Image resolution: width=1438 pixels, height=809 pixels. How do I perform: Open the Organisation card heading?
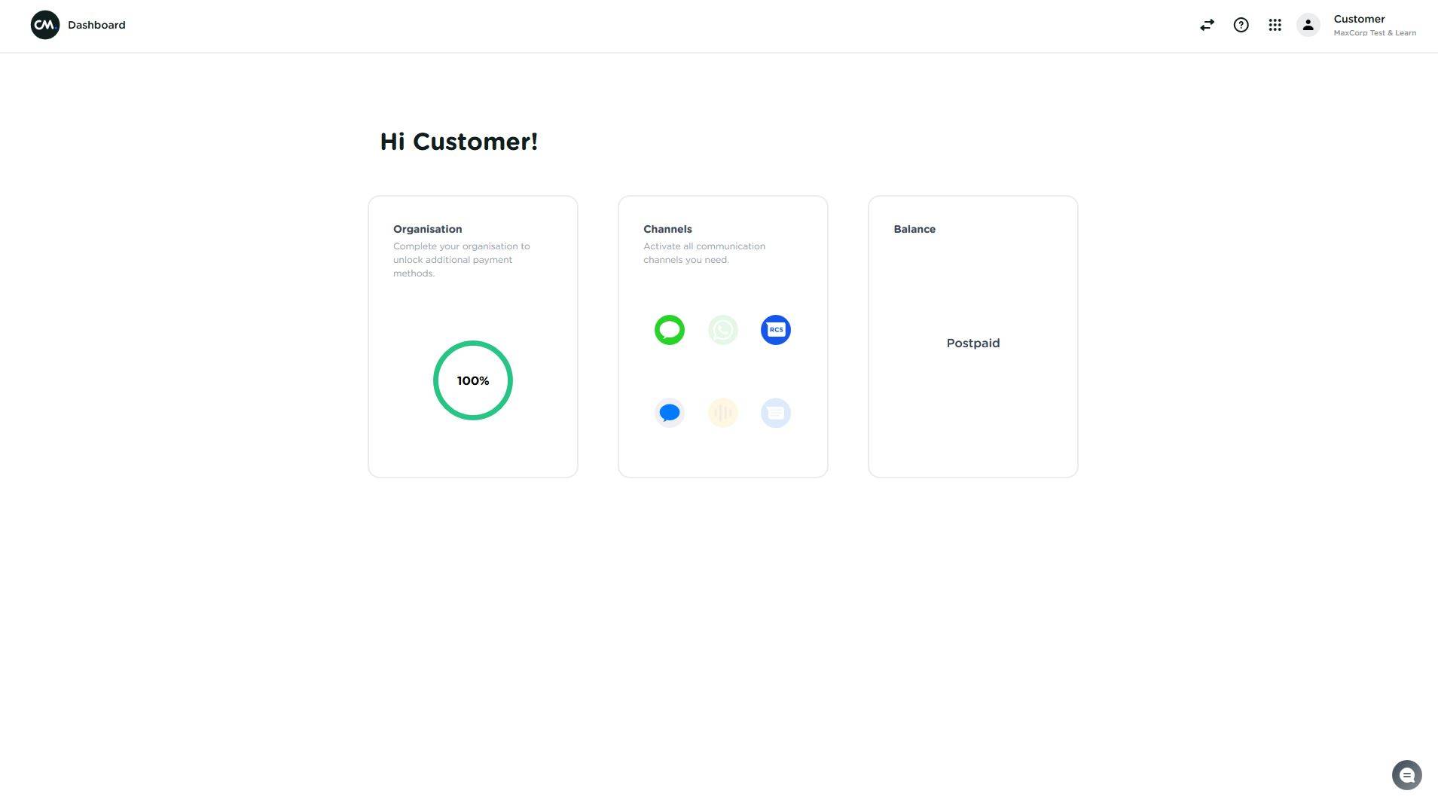tap(427, 229)
